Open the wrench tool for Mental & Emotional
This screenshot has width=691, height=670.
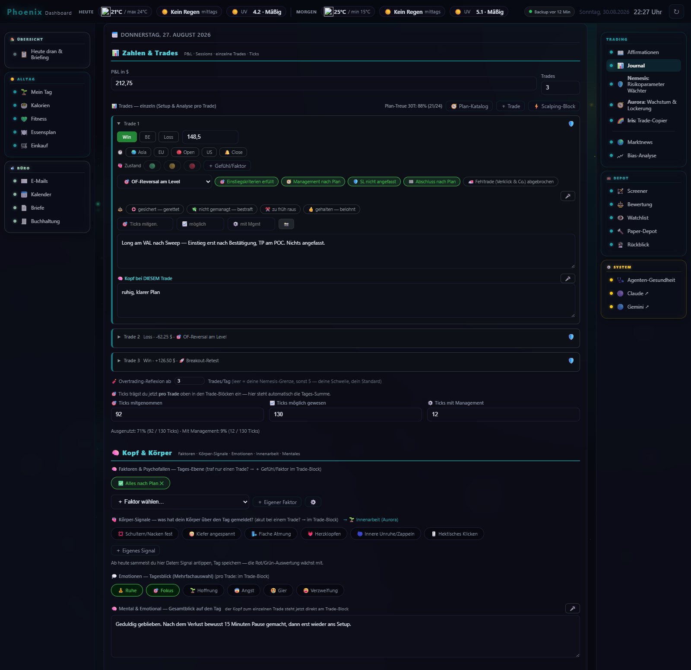coord(572,609)
